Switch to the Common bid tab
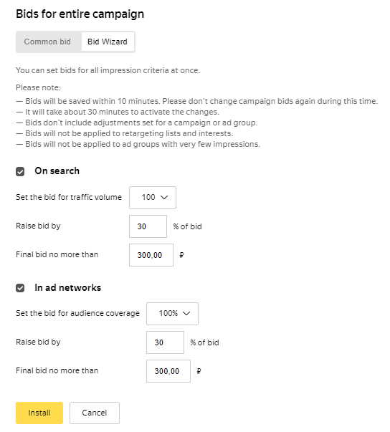This screenshot has height=432, width=390. [47, 42]
